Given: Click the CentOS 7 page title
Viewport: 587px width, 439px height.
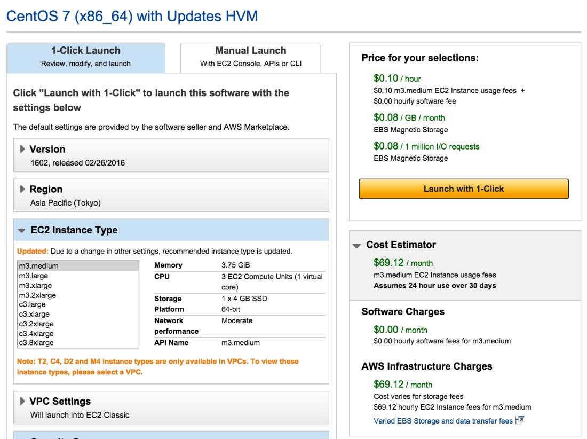Looking at the screenshot, I should (x=132, y=16).
